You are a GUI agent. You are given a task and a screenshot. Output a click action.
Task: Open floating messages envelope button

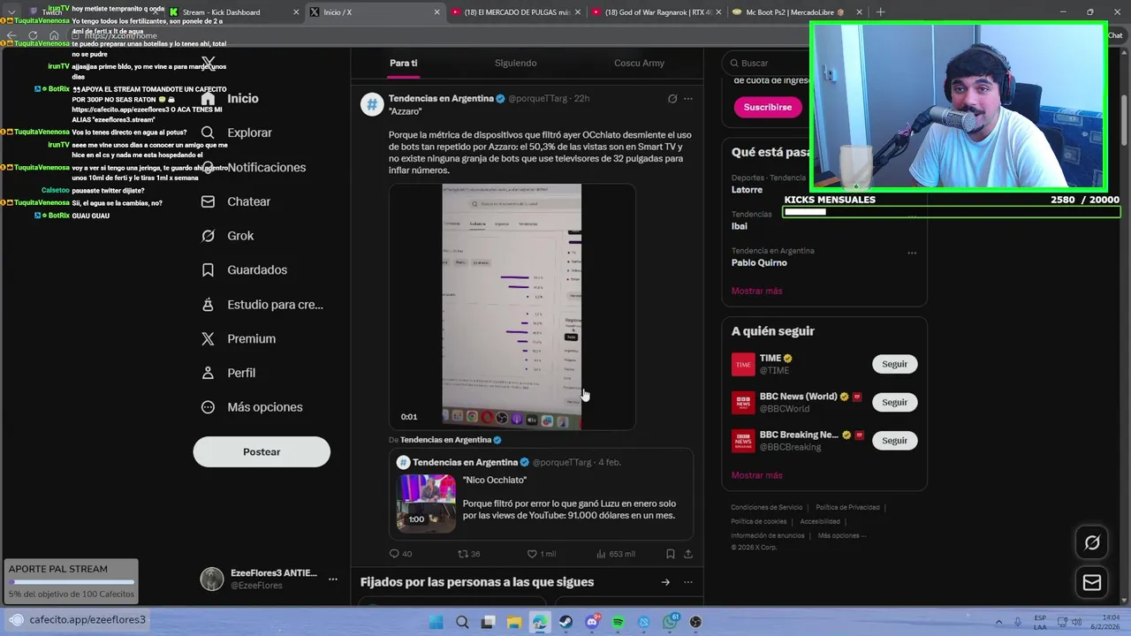pos(1092,582)
